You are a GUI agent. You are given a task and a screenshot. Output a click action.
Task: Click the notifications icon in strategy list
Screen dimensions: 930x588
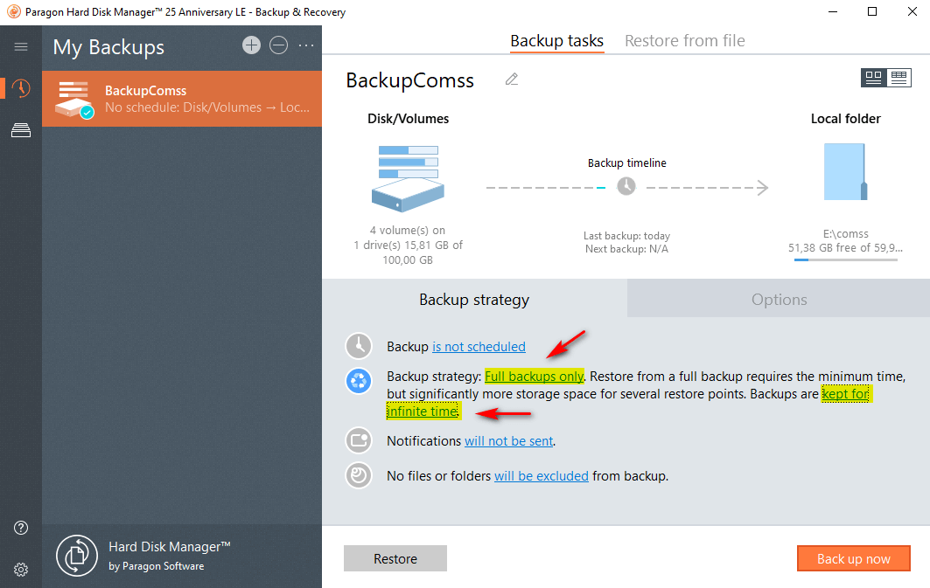coord(359,440)
